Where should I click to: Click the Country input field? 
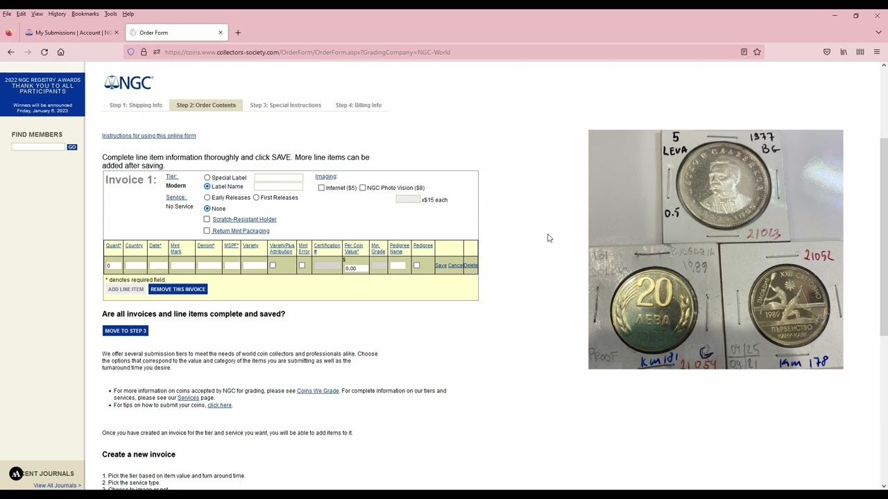[x=135, y=265]
